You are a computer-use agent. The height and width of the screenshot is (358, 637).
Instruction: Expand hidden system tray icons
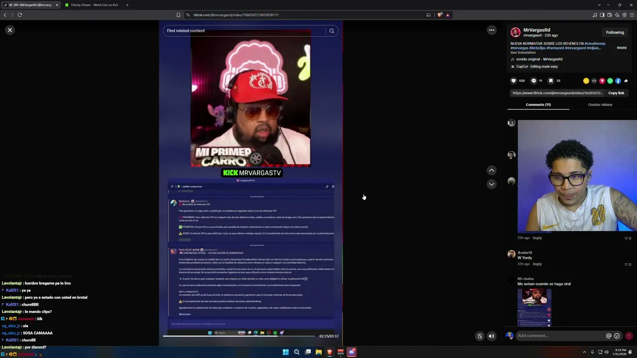coord(584,352)
